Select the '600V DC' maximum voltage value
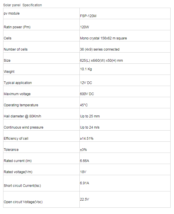The width and height of the screenshot is (174, 214). [x=87, y=94]
